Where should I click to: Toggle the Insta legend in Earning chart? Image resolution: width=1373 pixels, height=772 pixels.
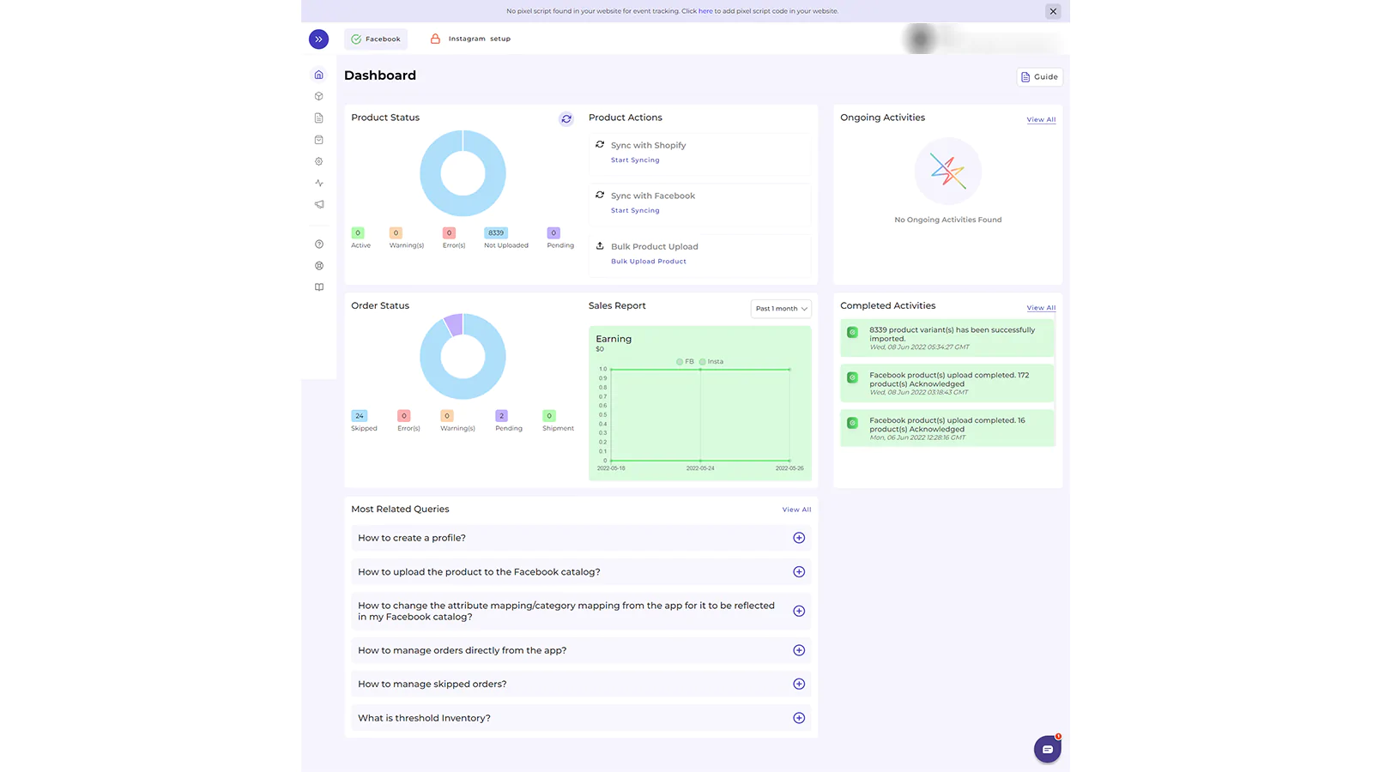[711, 362]
